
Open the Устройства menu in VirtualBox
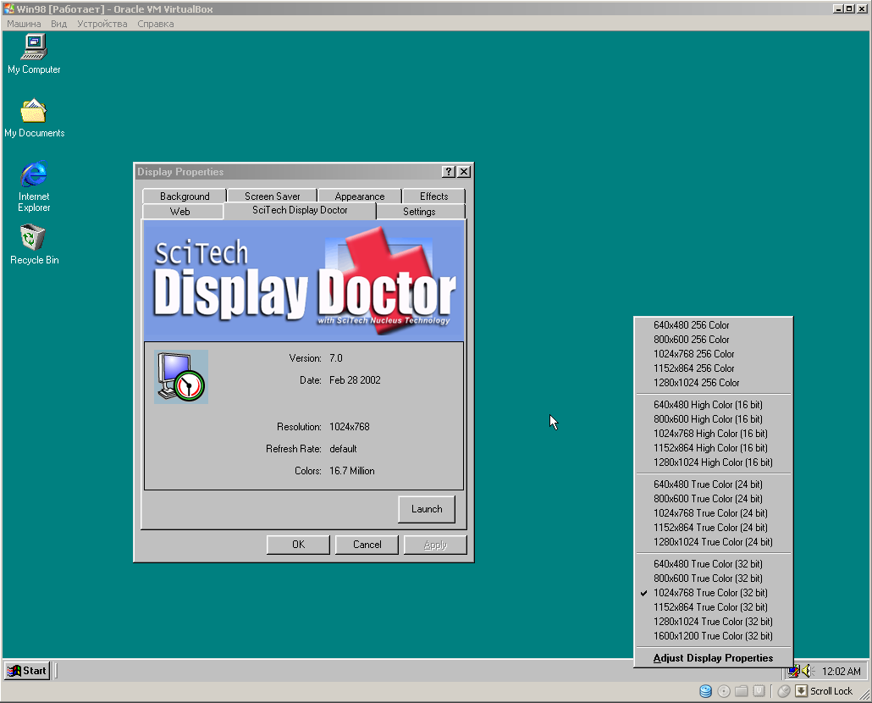(x=102, y=24)
